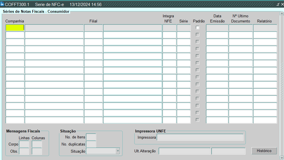This screenshot has width=284, height=160.
Task: Select the Série field in second row
Action: pyautogui.click(x=183, y=35)
